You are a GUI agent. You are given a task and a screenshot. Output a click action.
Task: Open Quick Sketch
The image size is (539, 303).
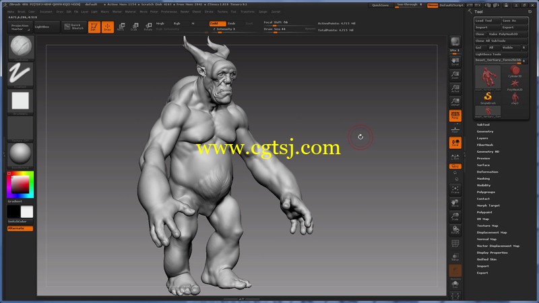click(x=74, y=27)
